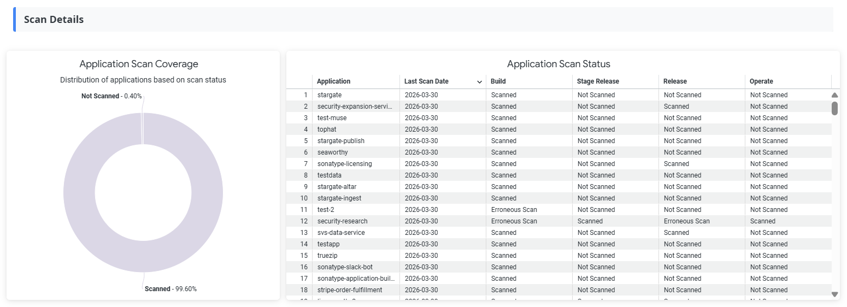Click the Application column header
The height and width of the screenshot is (307, 847).
click(x=356, y=81)
